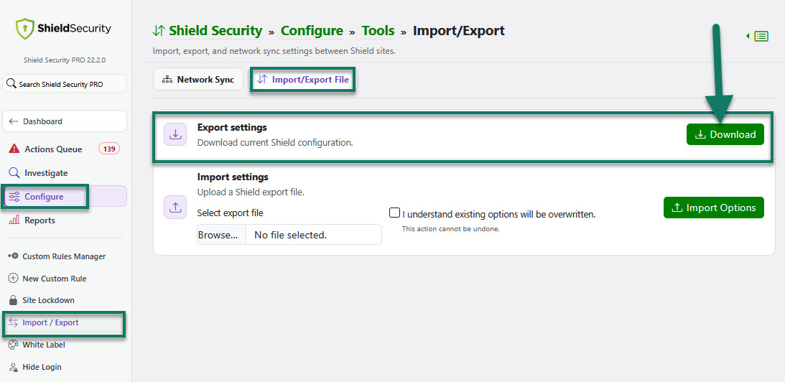Click the Reports bar chart icon
785x382 pixels.
[x=14, y=220]
